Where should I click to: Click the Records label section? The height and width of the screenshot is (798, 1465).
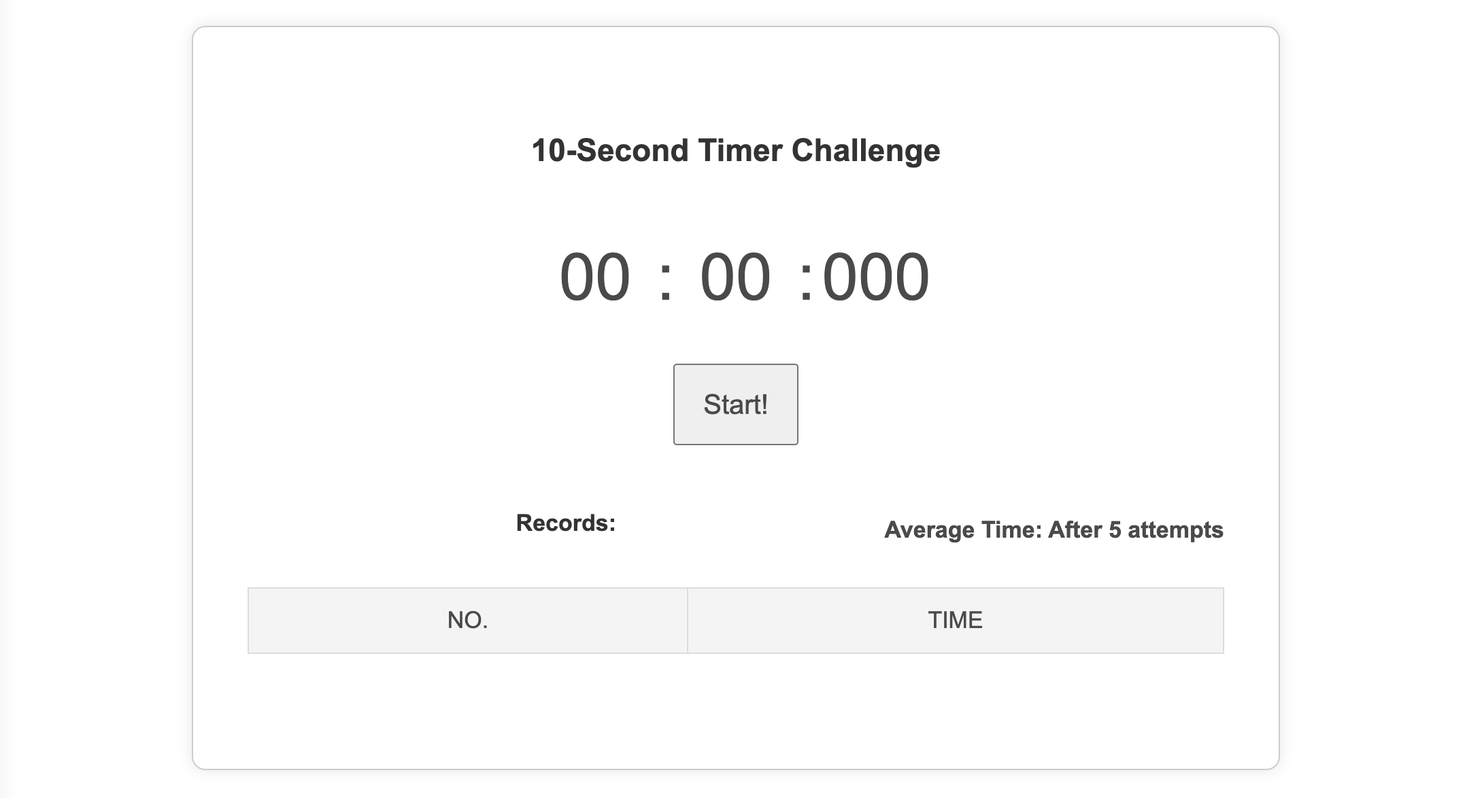tap(565, 523)
